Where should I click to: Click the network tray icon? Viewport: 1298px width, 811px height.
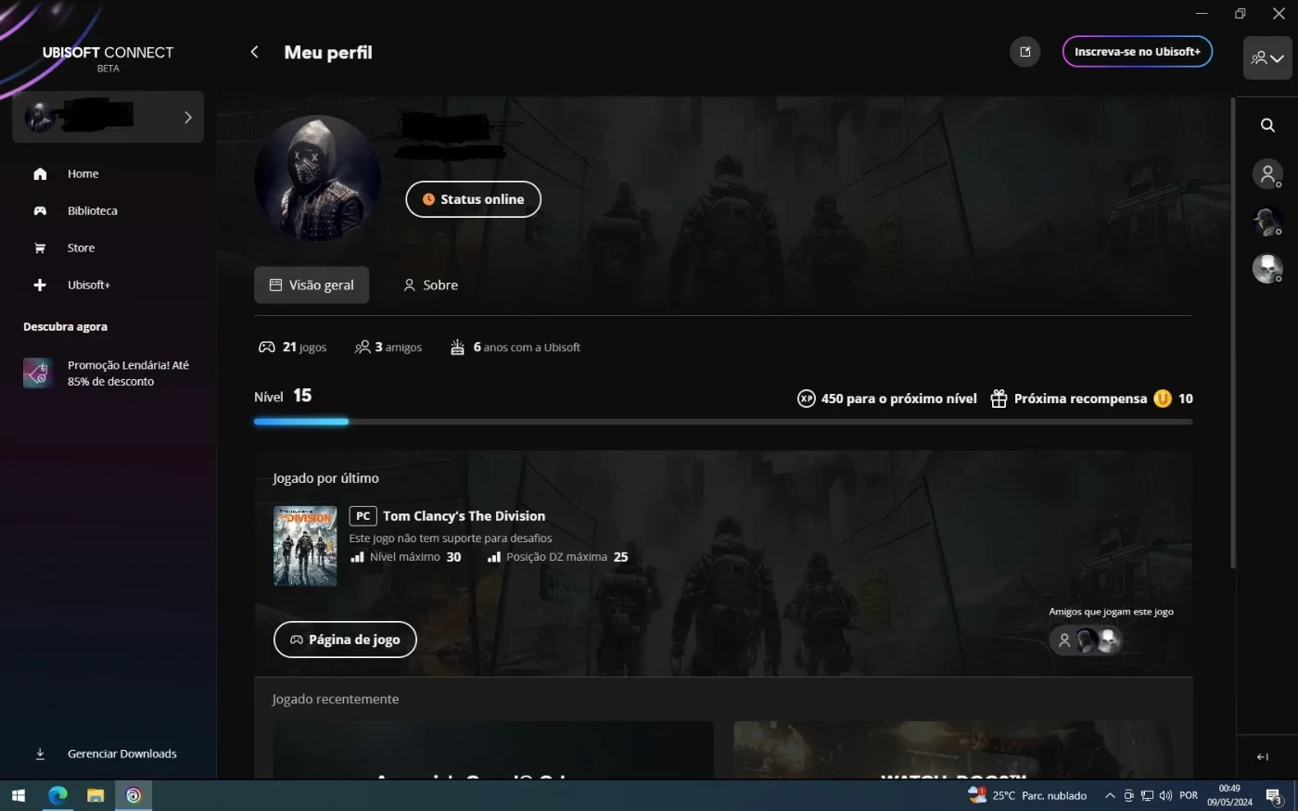[x=1147, y=795]
